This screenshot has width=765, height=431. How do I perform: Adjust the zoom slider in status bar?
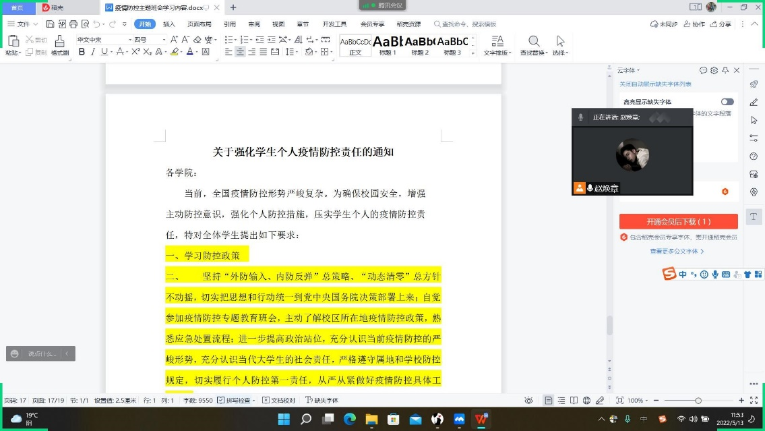(698, 401)
